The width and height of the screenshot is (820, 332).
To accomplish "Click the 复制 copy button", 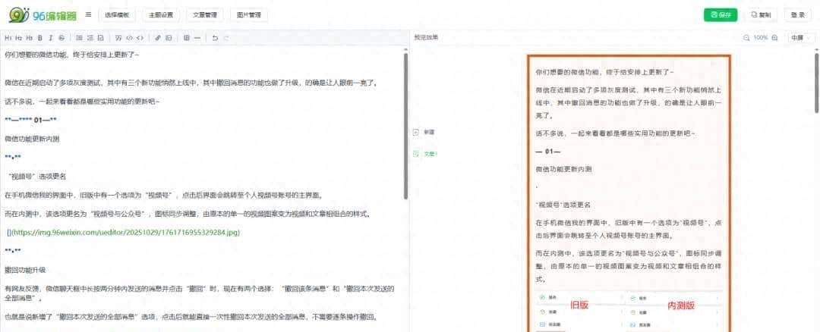I will [760, 15].
